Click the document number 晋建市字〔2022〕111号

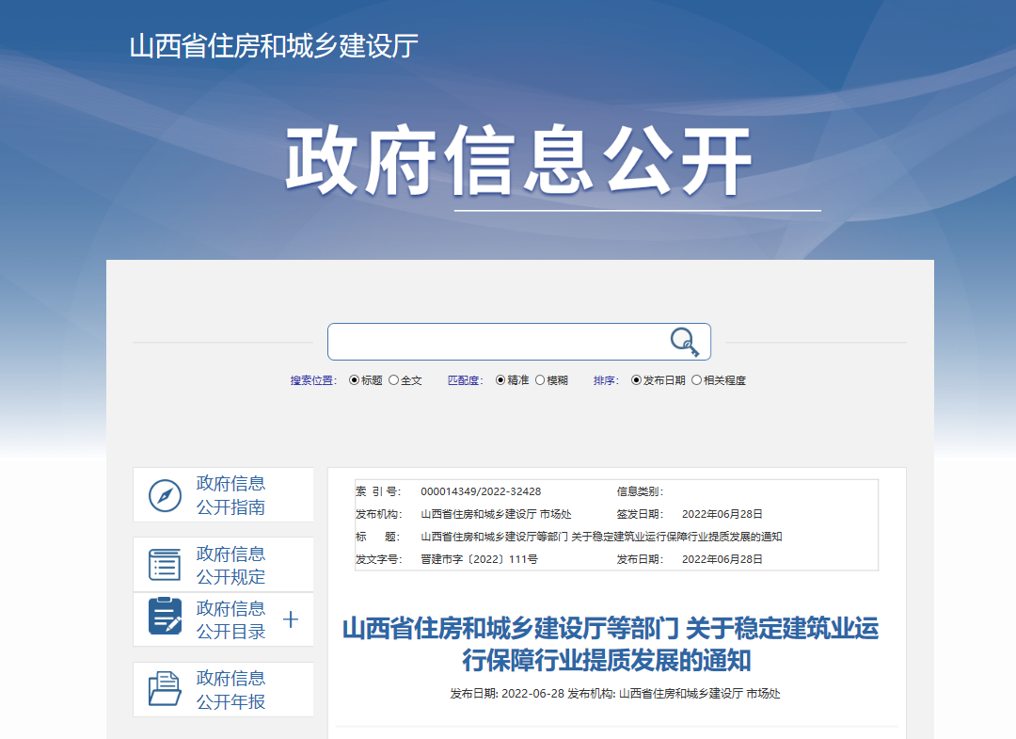(x=478, y=557)
